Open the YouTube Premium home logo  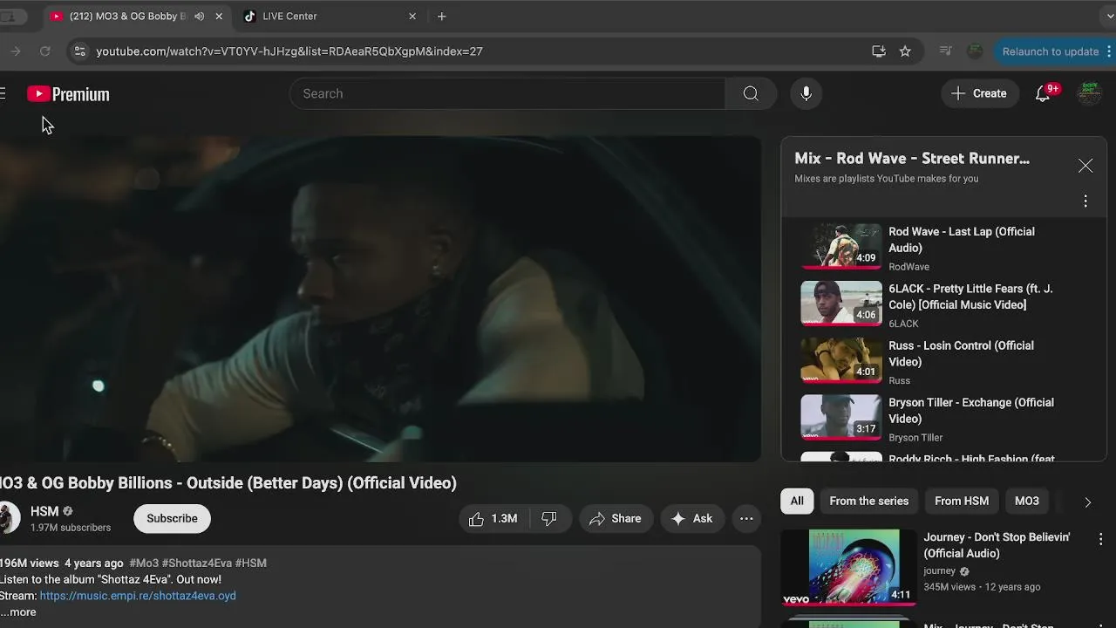pyautogui.click(x=68, y=94)
